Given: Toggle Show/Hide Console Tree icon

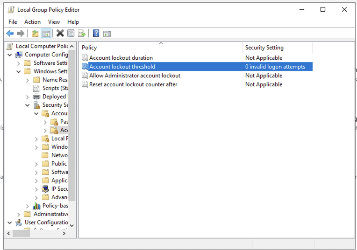Looking at the screenshot, I should [46, 33].
